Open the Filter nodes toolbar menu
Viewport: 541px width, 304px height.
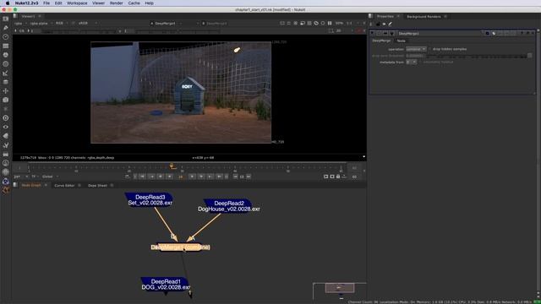(6, 64)
